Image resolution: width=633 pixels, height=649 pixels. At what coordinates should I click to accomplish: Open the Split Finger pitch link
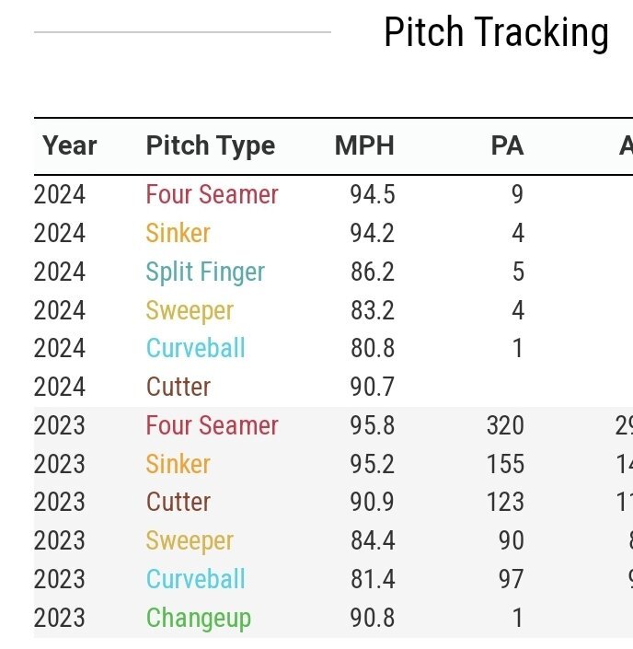[x=205, y=272]
